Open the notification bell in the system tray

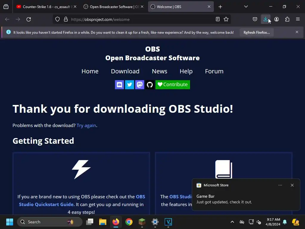pos(285,222)
